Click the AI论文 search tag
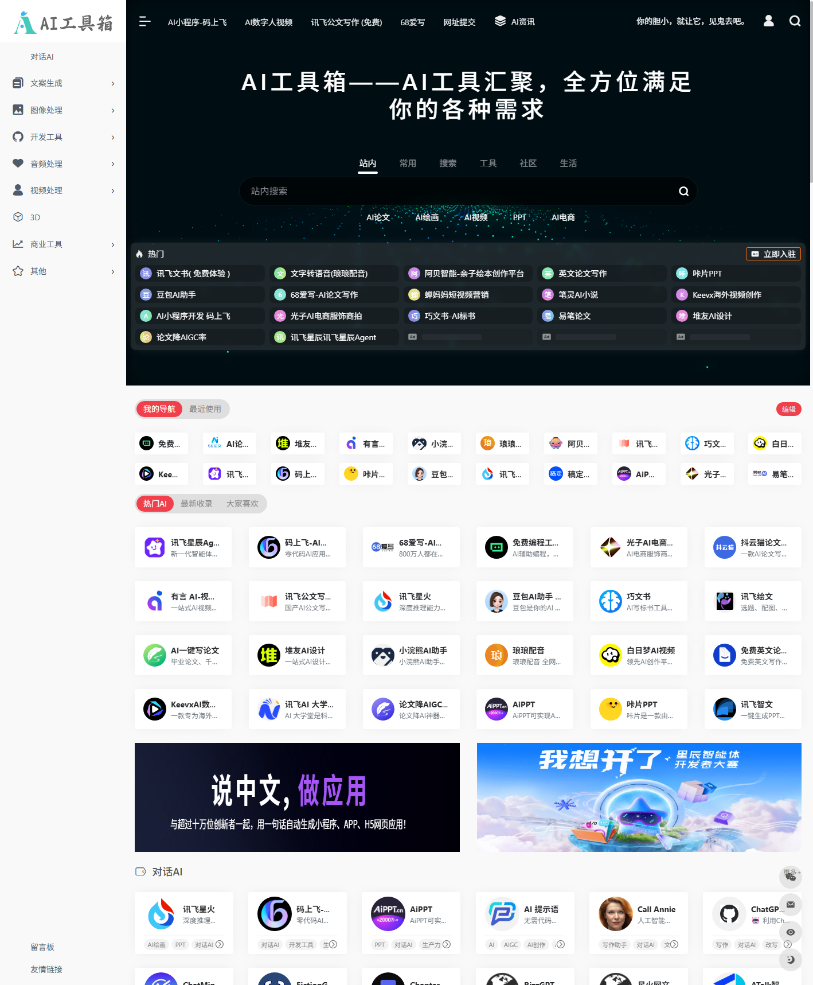813x985 pixels. click(378, 217)
